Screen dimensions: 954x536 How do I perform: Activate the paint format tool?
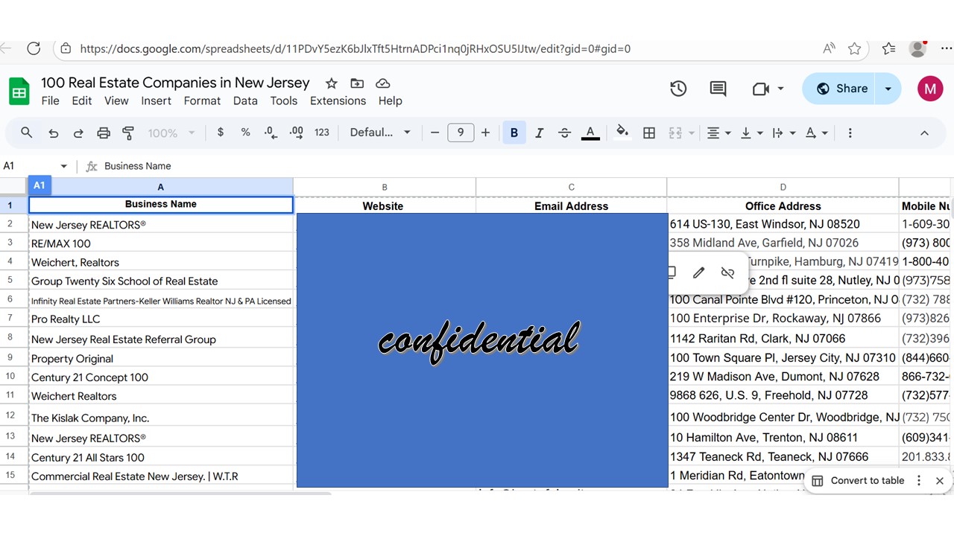128,133
